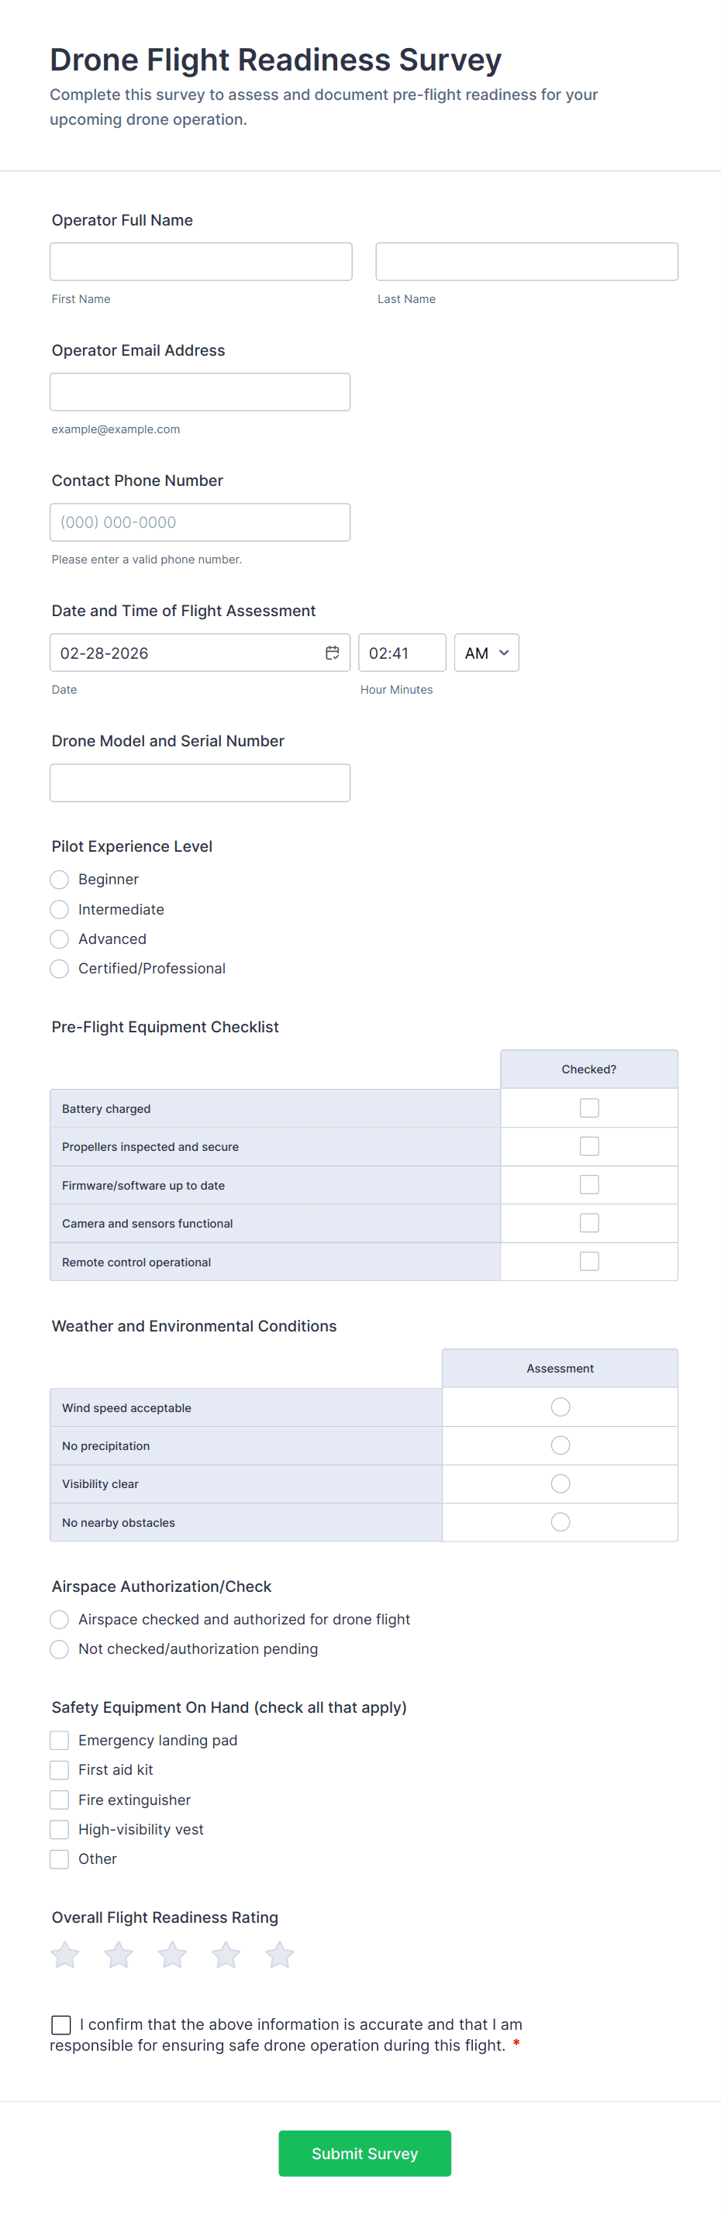The height and width of the screenshot is (2215, 721).
Task: Tick the First aid kit checkbox
Action: [60, 1769]
